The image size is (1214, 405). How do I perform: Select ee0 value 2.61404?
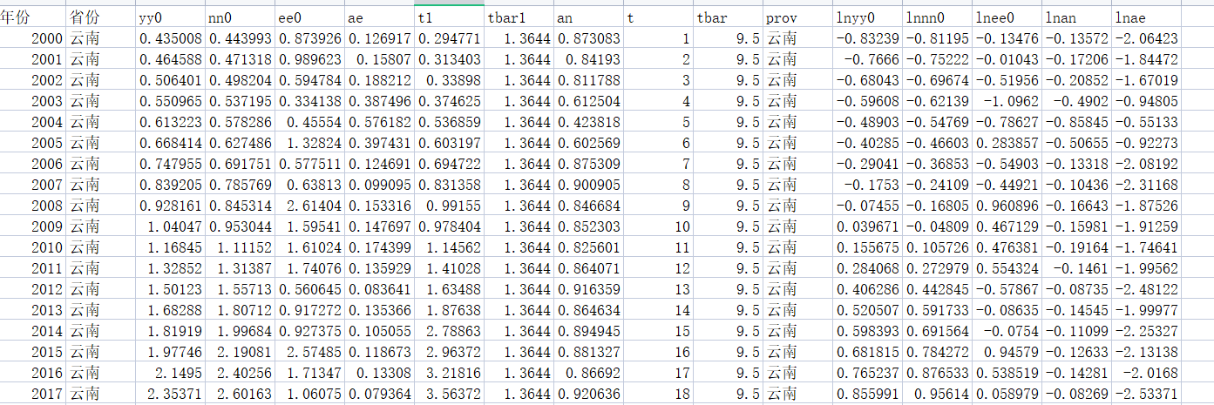click(x=310, y=206)
